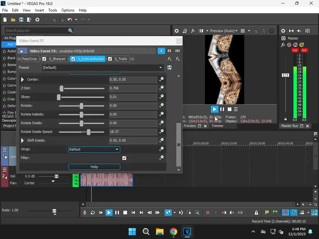Click the Slices value field showing 0.01

pyautogui.click(x=133, y=97)
